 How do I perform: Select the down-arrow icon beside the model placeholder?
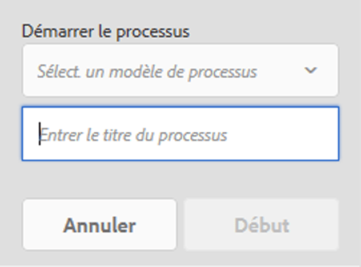[x=311, y=71]
